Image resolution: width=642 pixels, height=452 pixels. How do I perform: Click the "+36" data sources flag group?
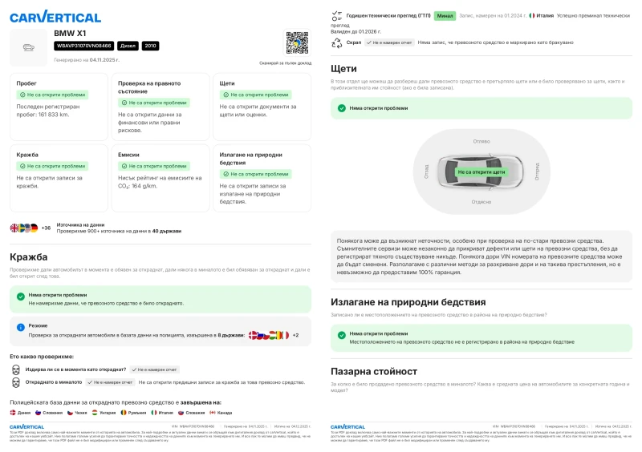point(30,228)
